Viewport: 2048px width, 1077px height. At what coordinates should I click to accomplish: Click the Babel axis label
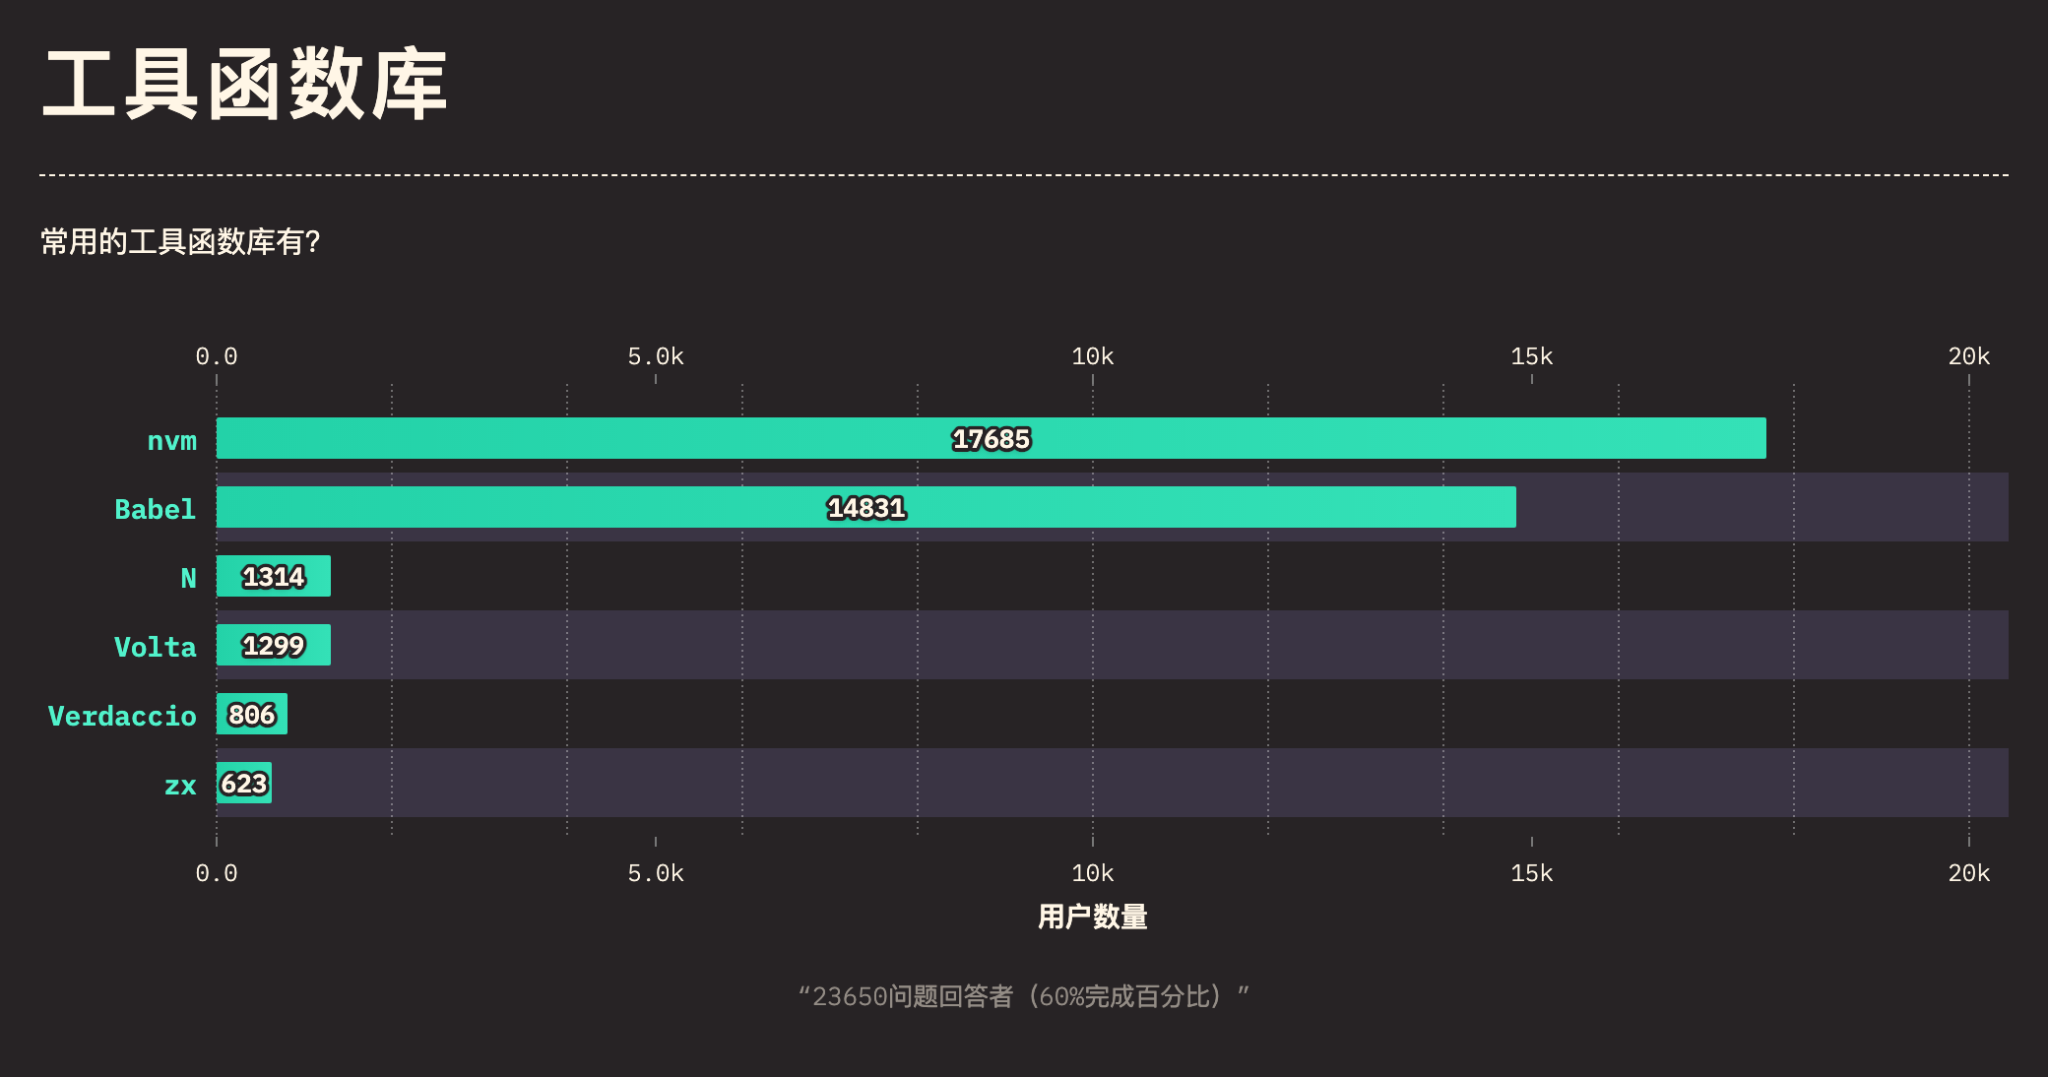(155, 510)
